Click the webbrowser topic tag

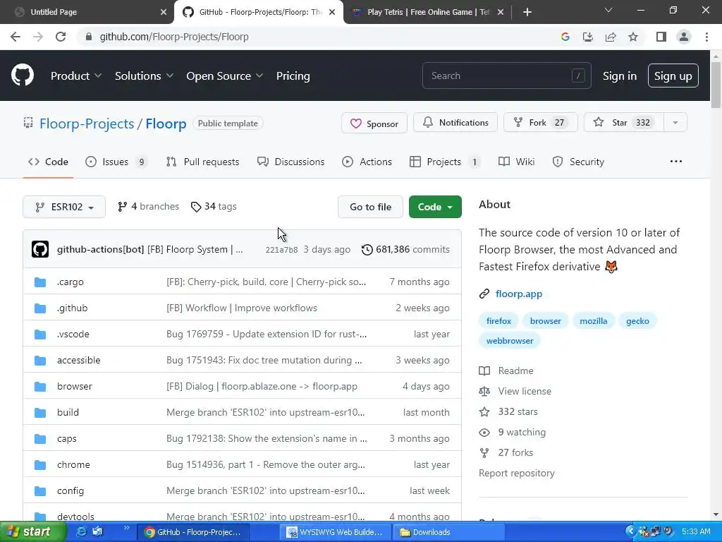point(510,341)
